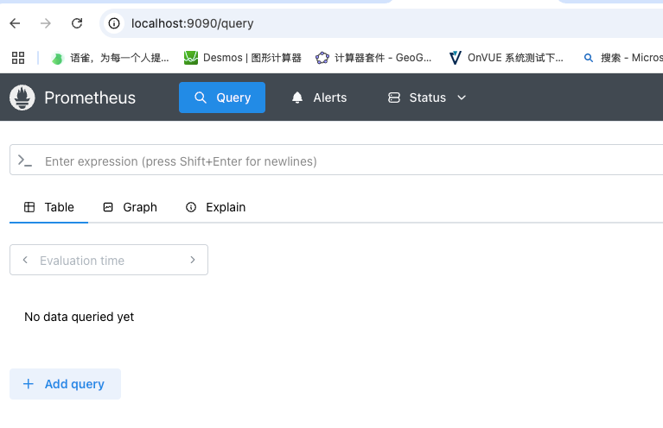Step evaluation time forward with right chevron
663x428 pixels.
tap(193, 260)
